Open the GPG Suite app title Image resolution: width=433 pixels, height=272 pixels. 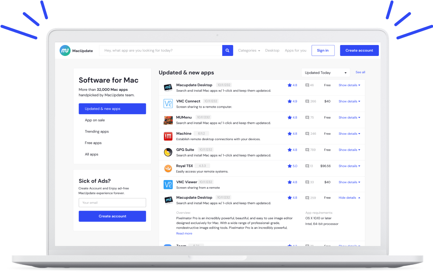tap(185, 150)
